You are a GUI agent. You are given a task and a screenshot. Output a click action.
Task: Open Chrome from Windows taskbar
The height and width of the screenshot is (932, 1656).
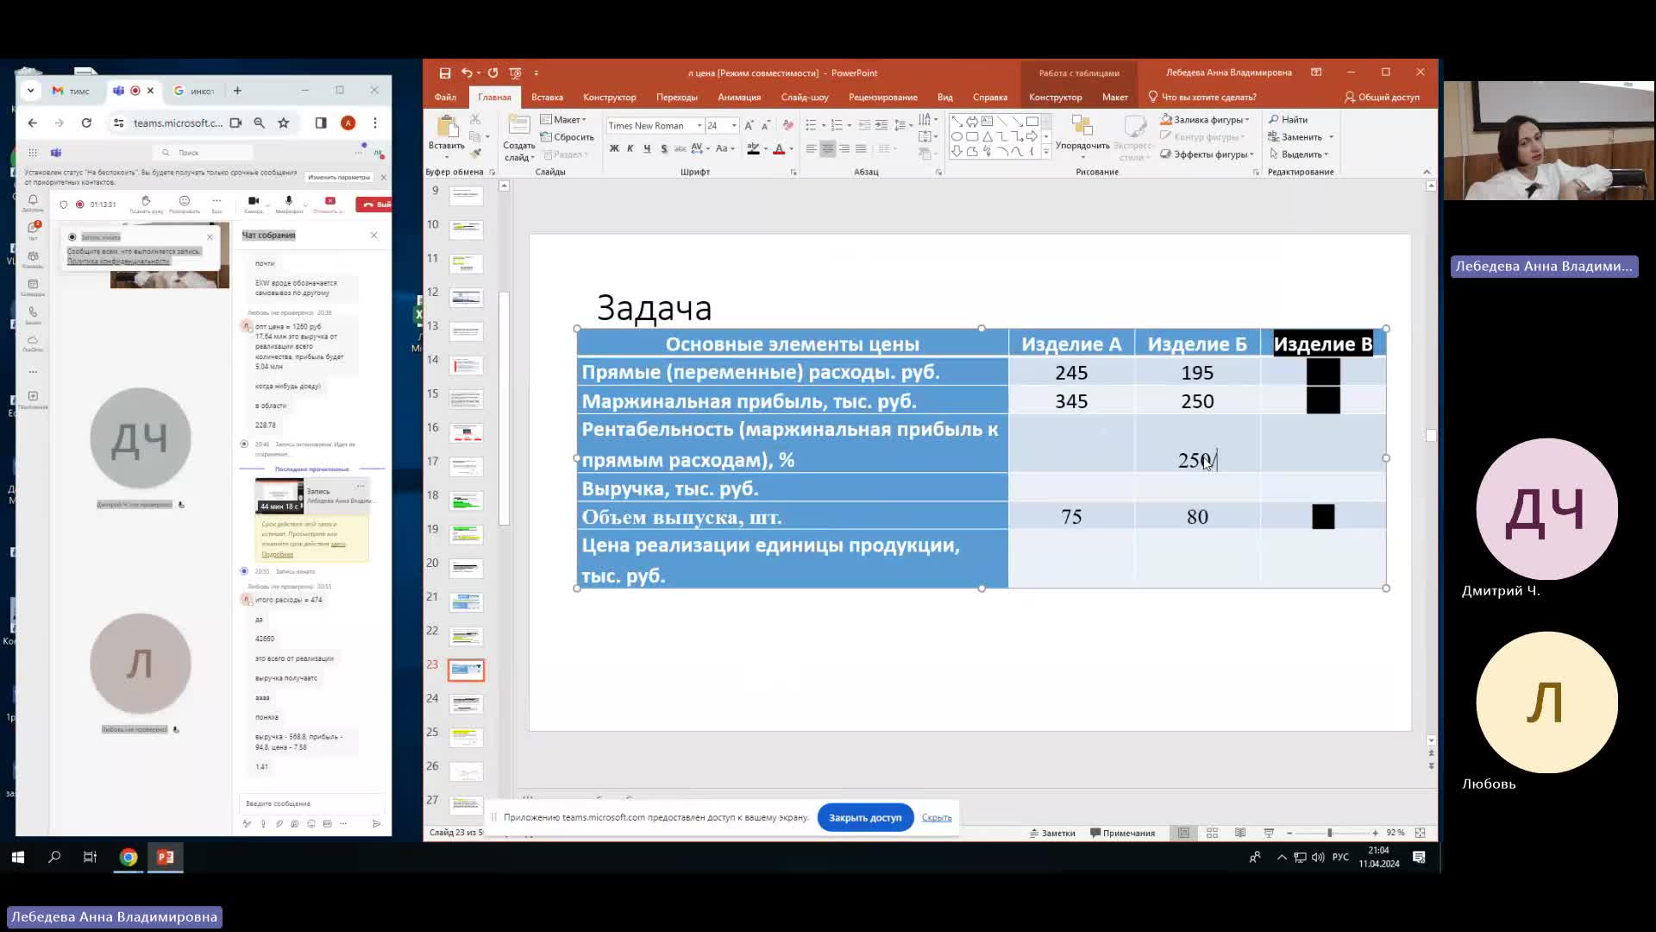pyautogui.click(x=129, y=857)
